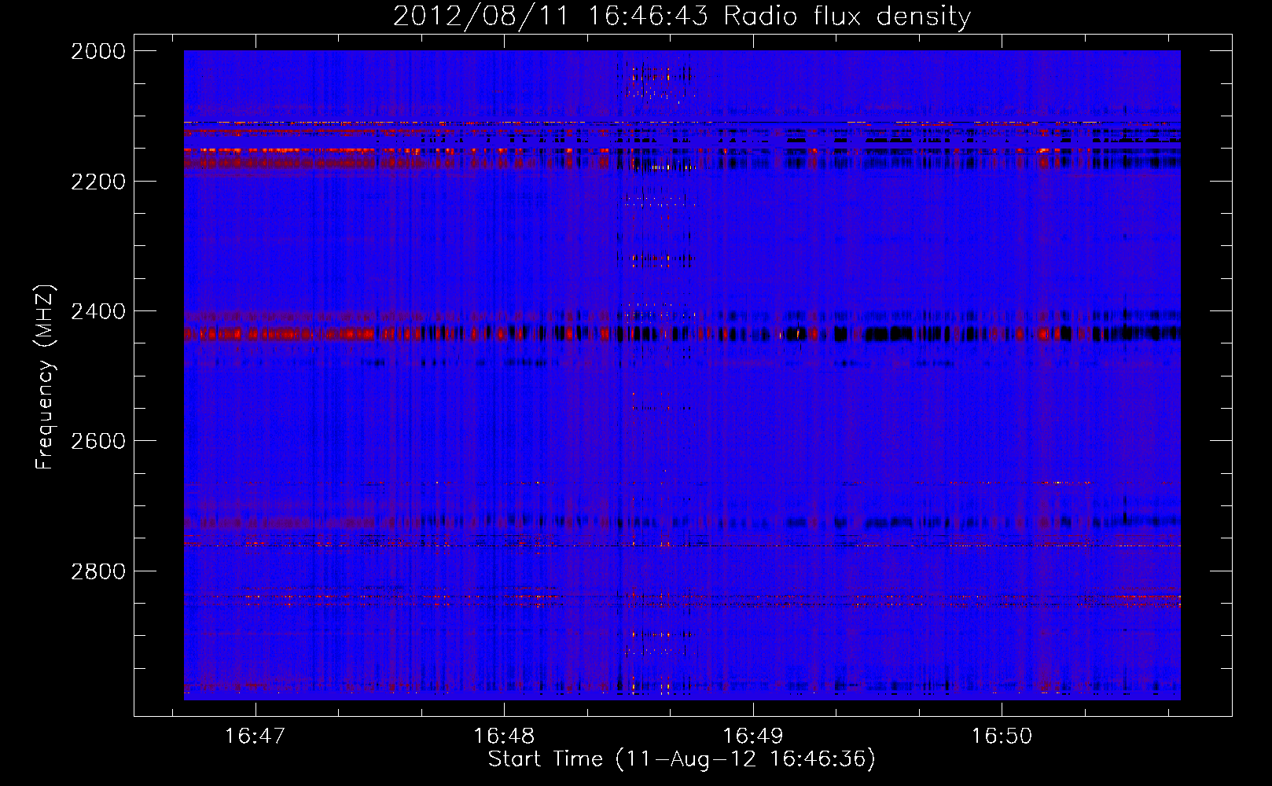Click the plot title '2012/08/11 16:46:43 Radio flux density'
1272x786 pixels.
[682, 17]
